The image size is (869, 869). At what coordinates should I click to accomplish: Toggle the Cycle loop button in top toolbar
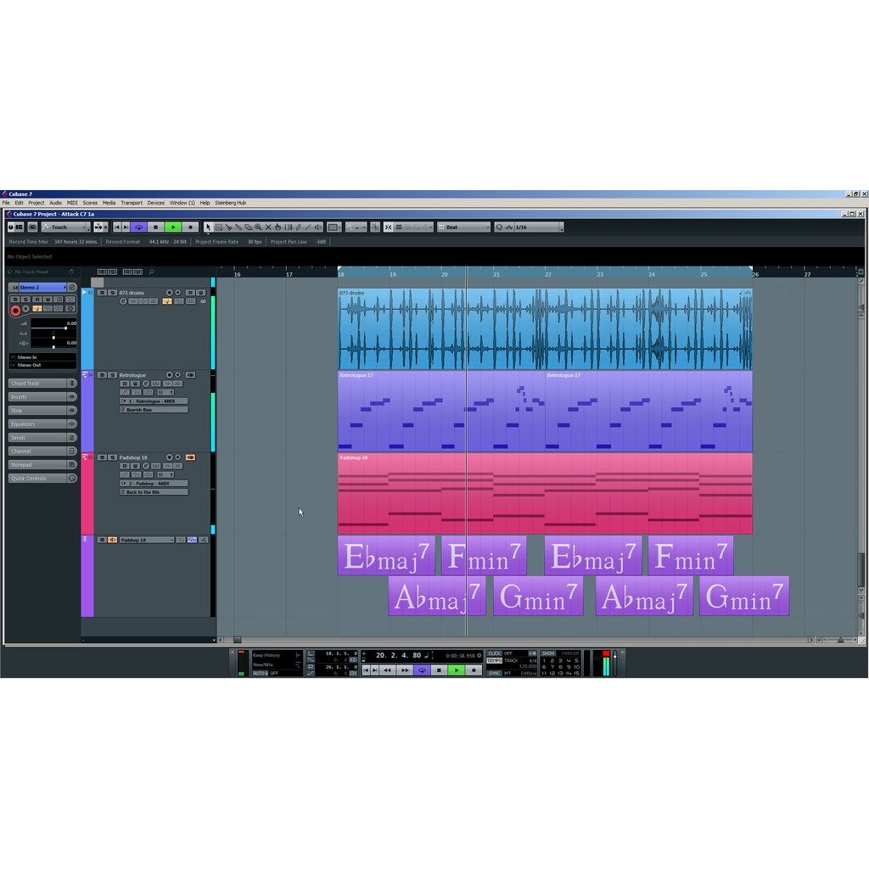coord(138,227)
